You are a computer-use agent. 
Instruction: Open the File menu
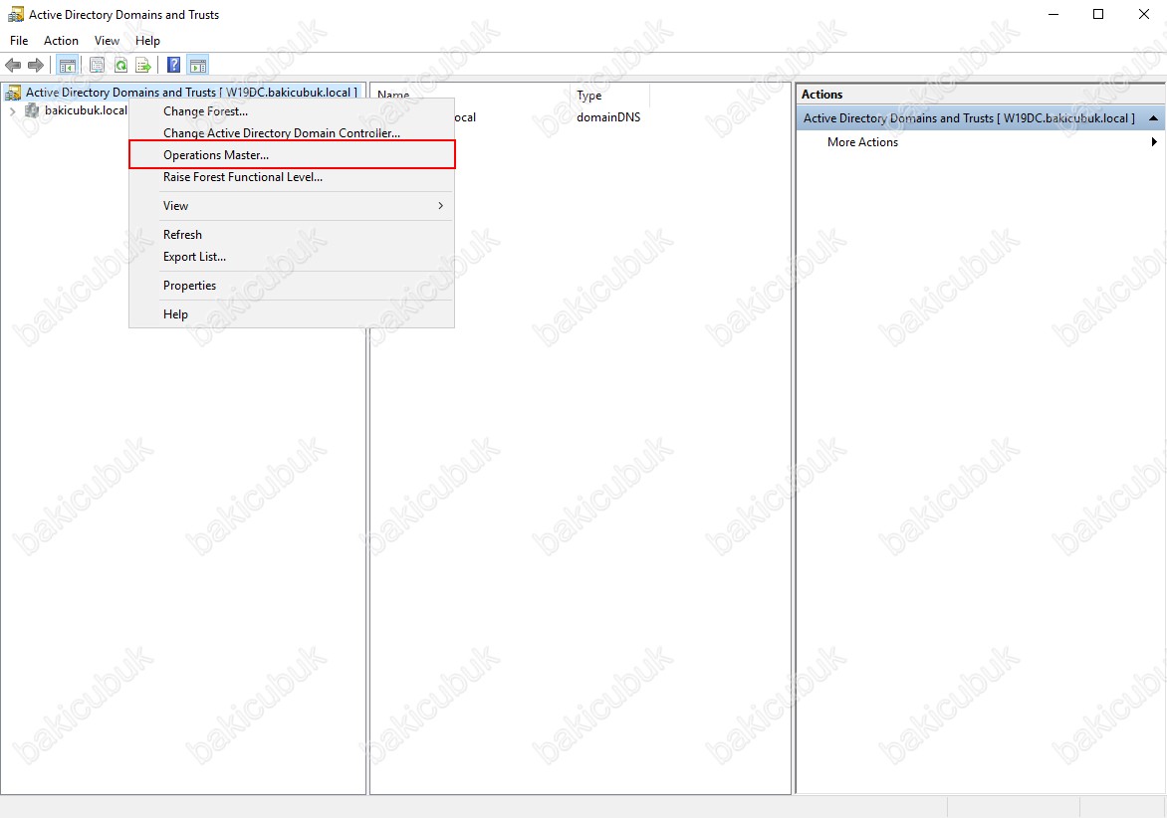point(19,41)
